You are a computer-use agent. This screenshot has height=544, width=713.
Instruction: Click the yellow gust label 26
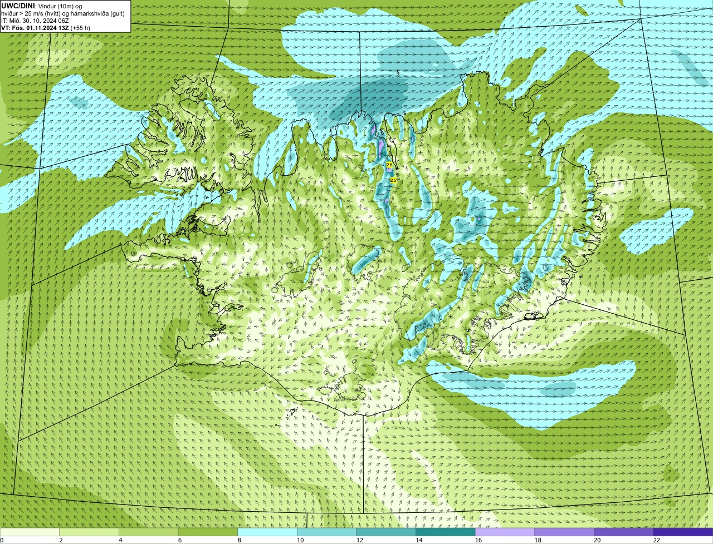click(x=389, y=165)
